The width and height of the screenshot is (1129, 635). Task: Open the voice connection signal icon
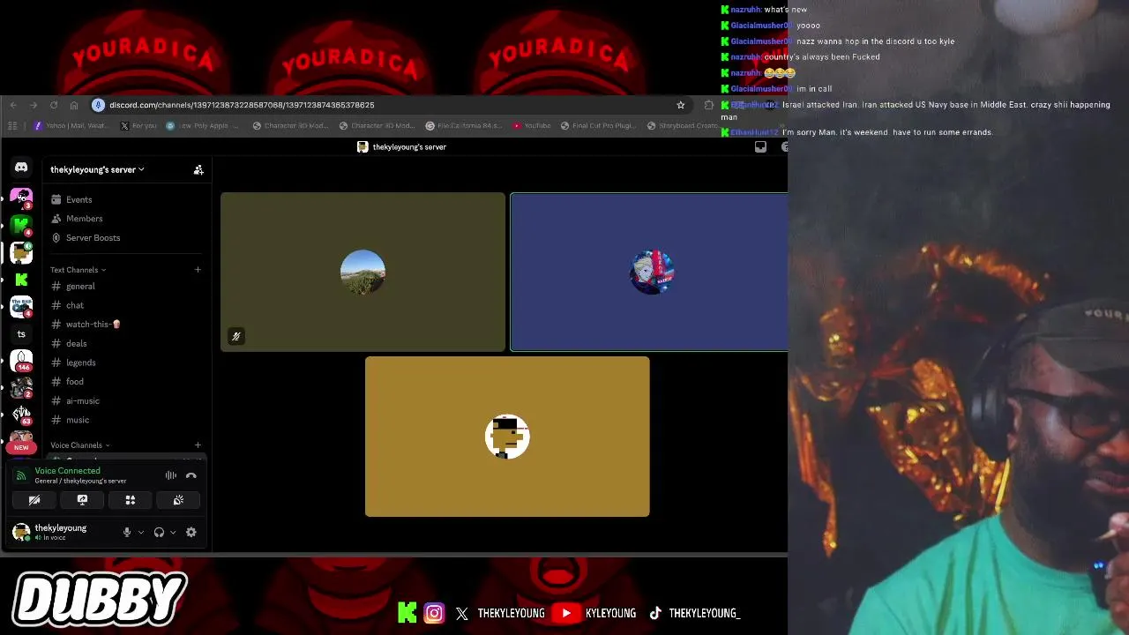[x=22, y=475]
